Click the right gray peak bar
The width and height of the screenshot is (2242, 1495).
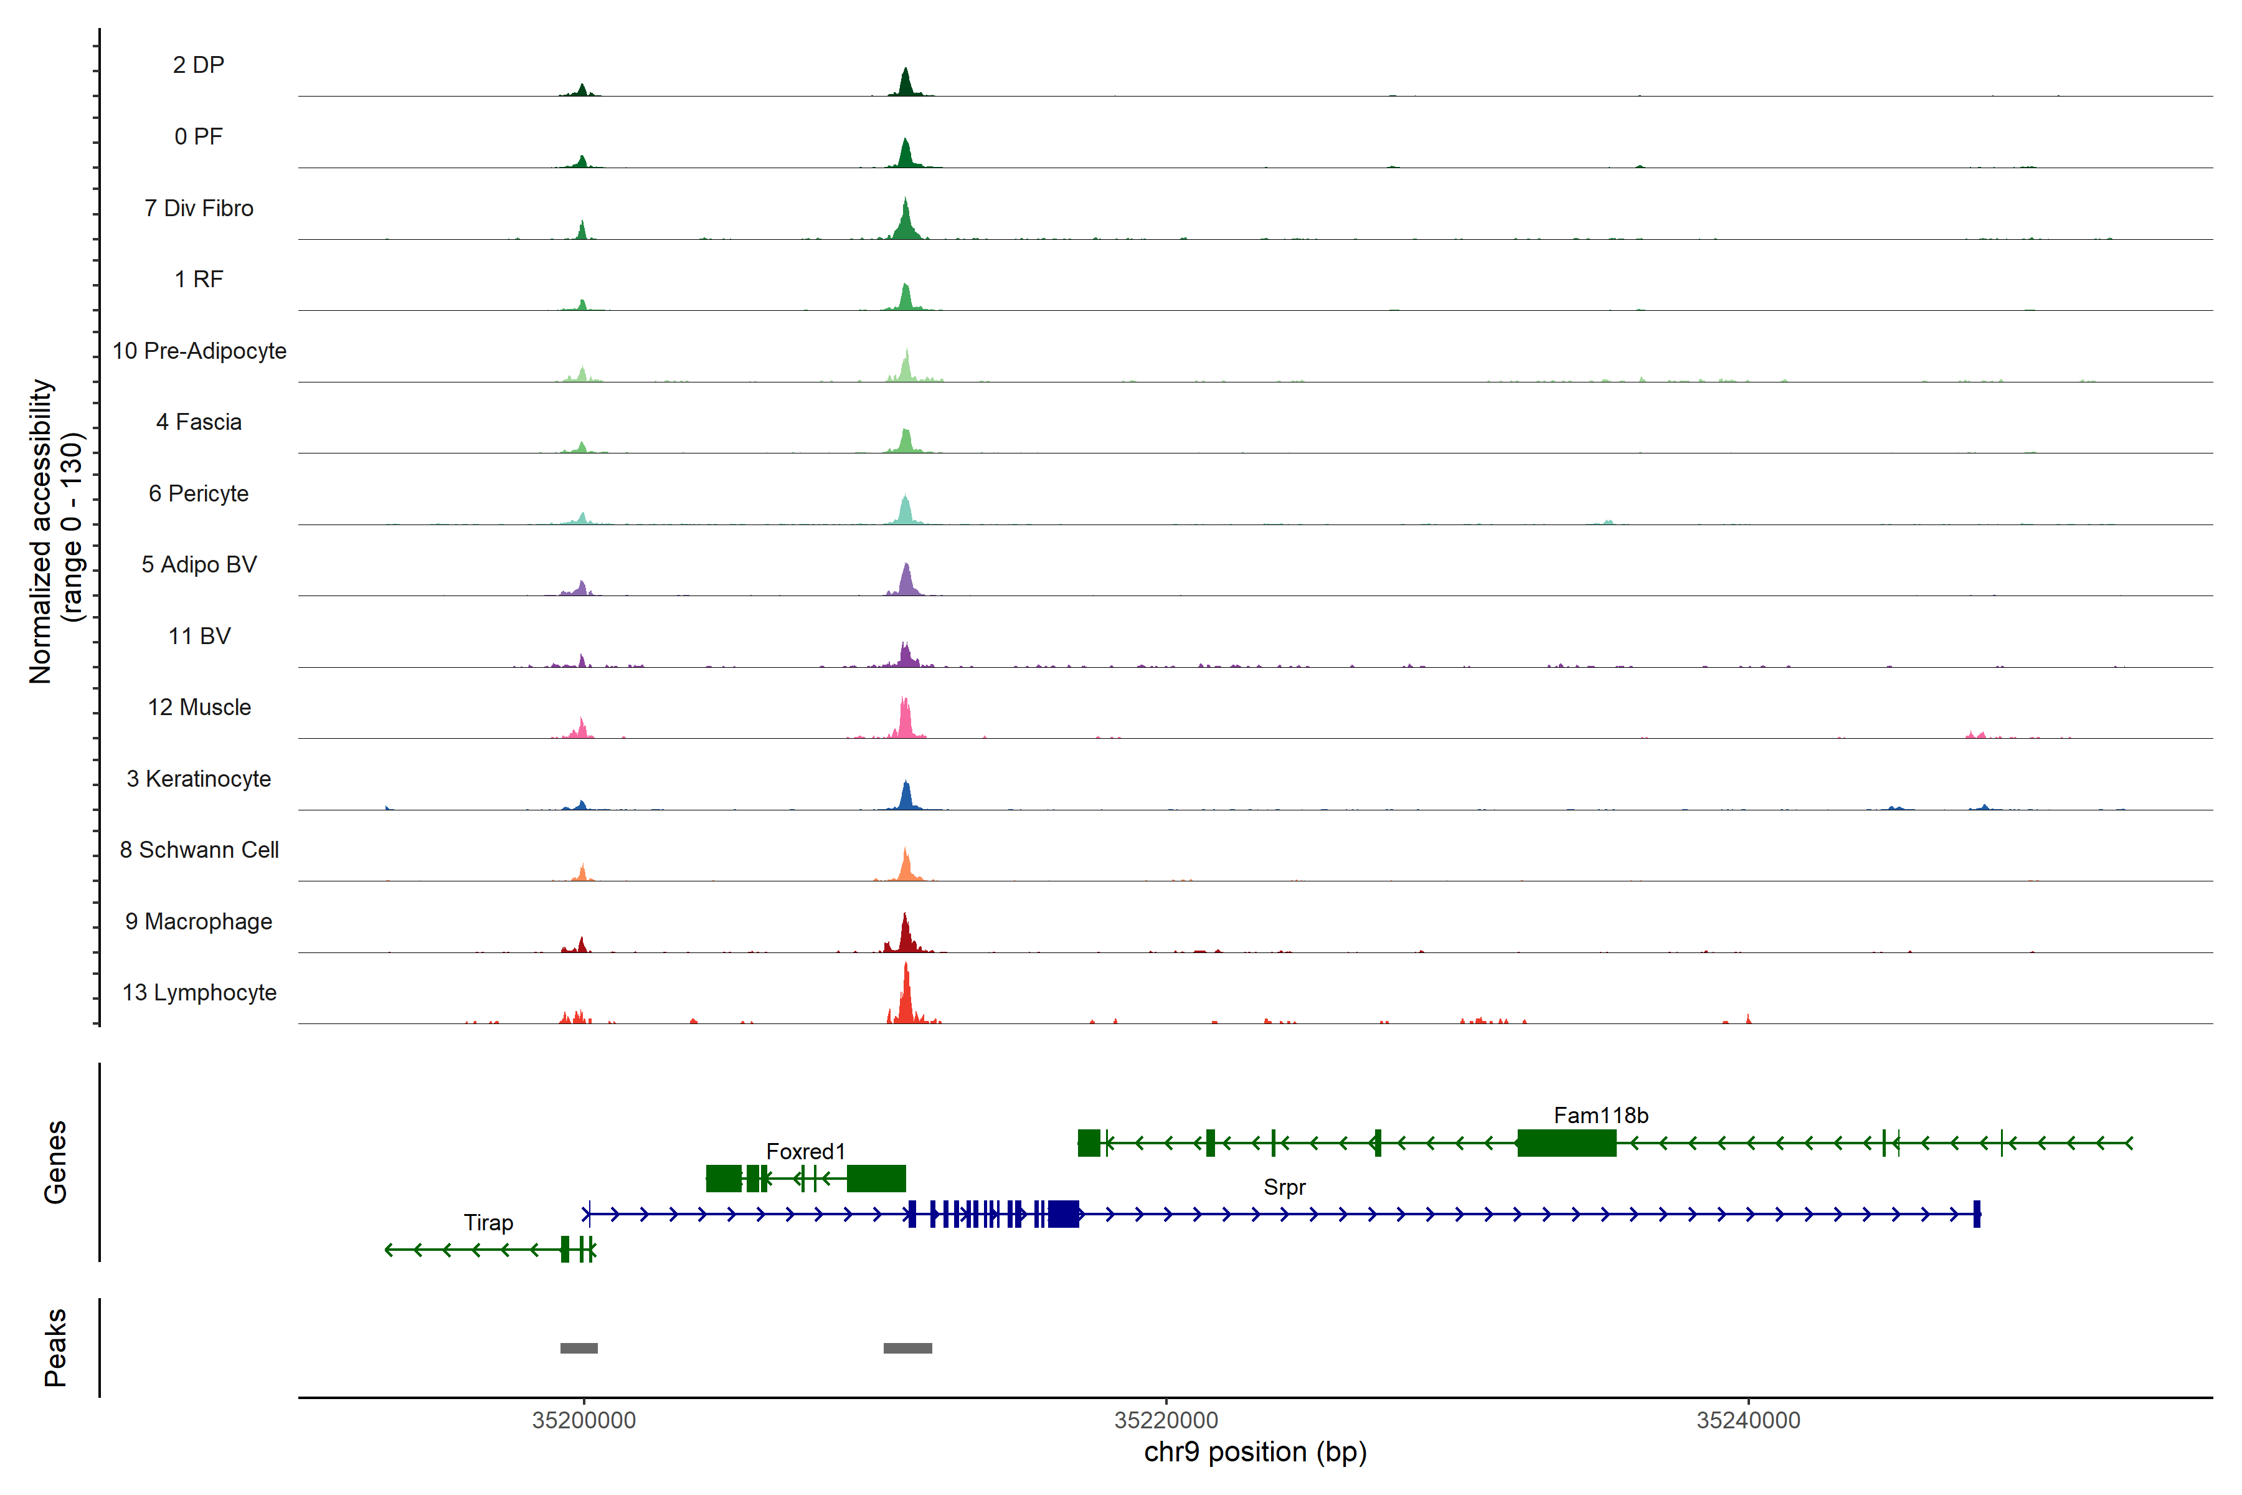point(907,1348)
